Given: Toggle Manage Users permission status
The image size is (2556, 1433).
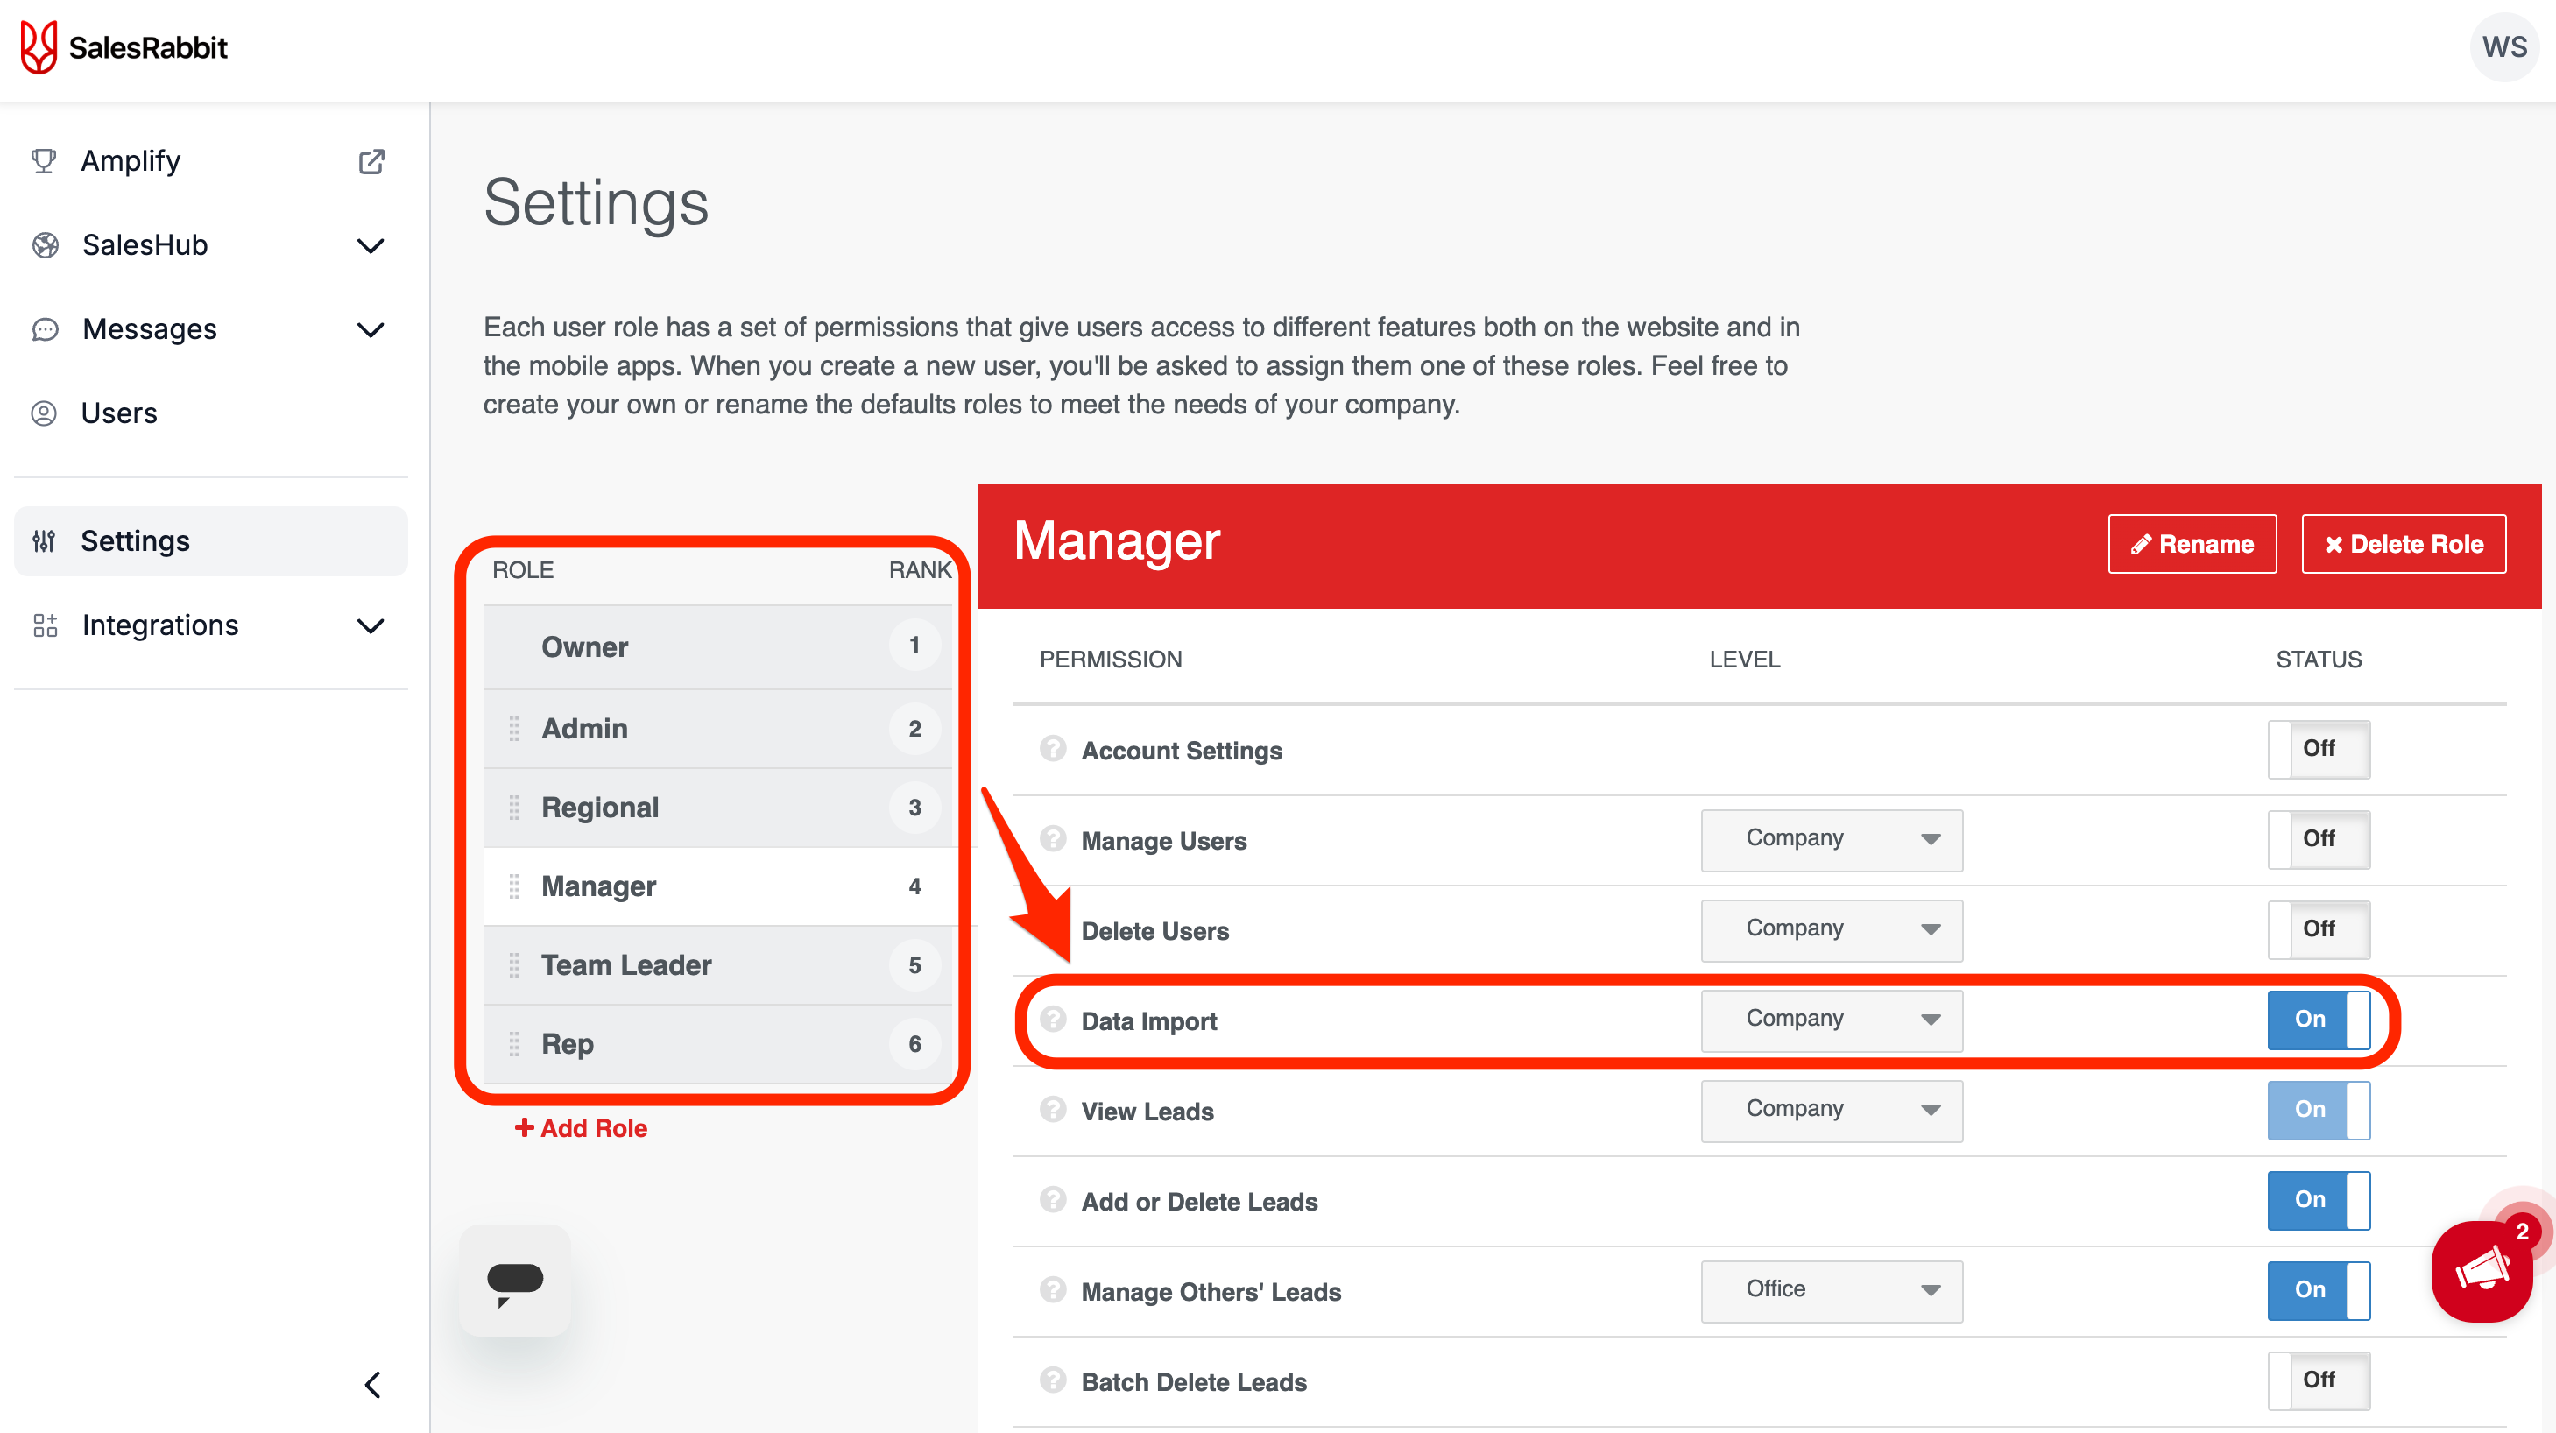Looking at the screenshot, I should pos(2318,839).
